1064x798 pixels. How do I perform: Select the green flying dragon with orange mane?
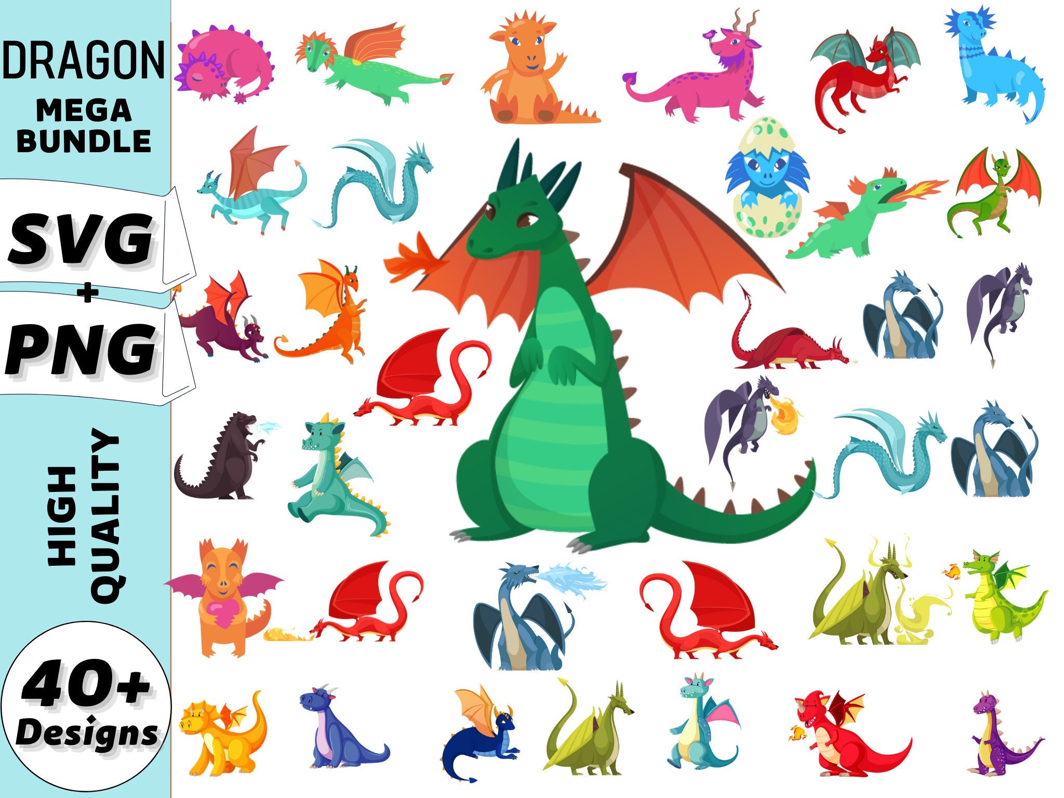[374, 63]
